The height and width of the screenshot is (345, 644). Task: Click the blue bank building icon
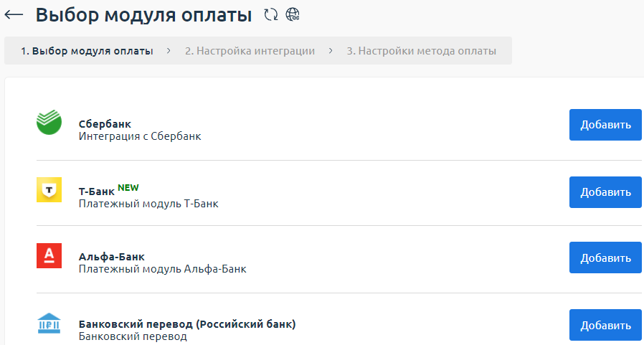[x=49, y=323]
